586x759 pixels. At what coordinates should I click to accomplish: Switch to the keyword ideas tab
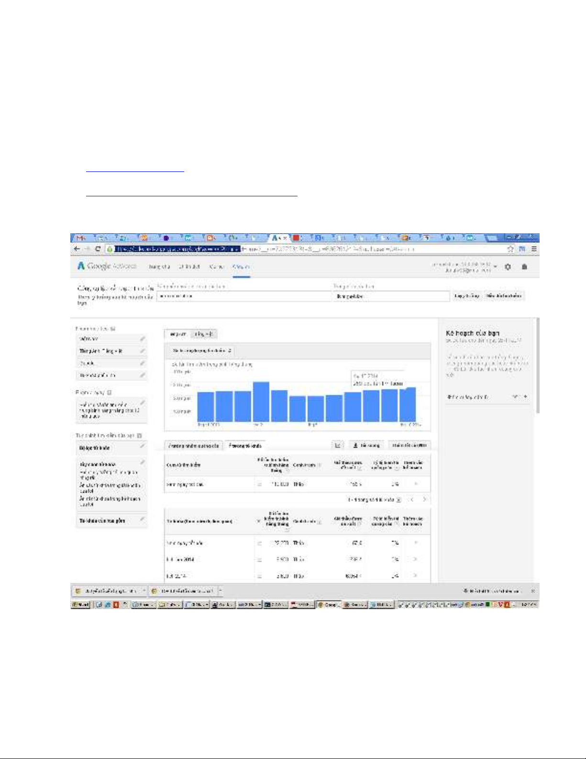coord(244,445)
